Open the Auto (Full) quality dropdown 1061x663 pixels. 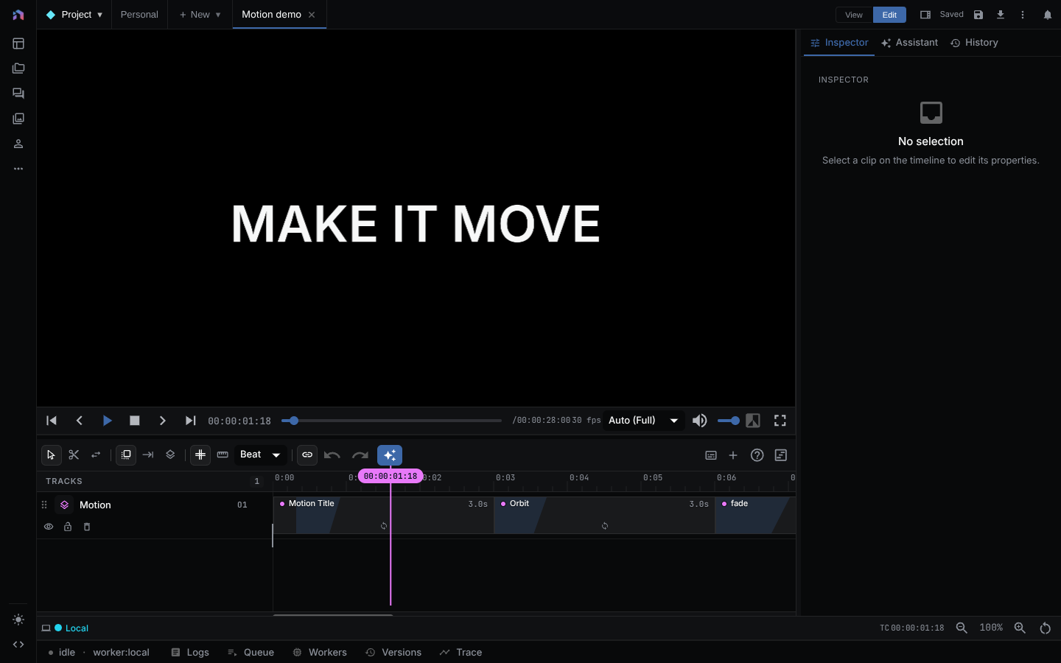(x=644, y=421)
